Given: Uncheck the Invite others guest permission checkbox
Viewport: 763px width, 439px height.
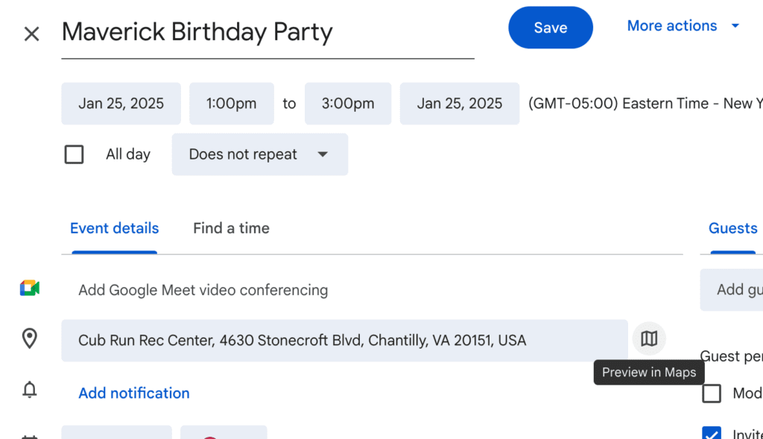Looking at the screenshot, I should pos(712,433).
